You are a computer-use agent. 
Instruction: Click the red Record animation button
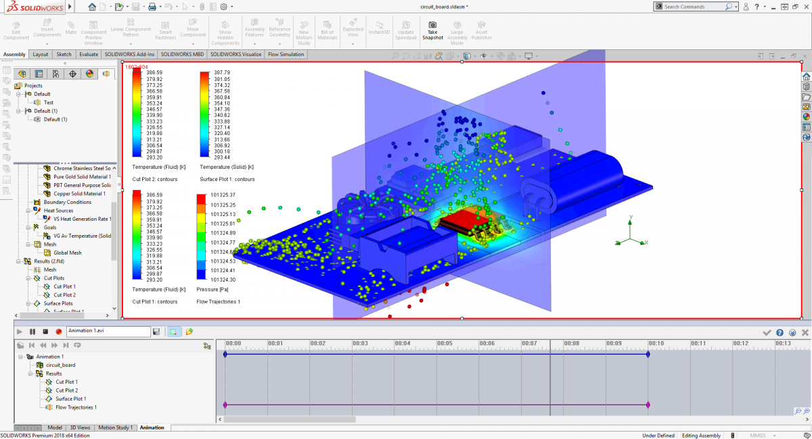[59, 332]
